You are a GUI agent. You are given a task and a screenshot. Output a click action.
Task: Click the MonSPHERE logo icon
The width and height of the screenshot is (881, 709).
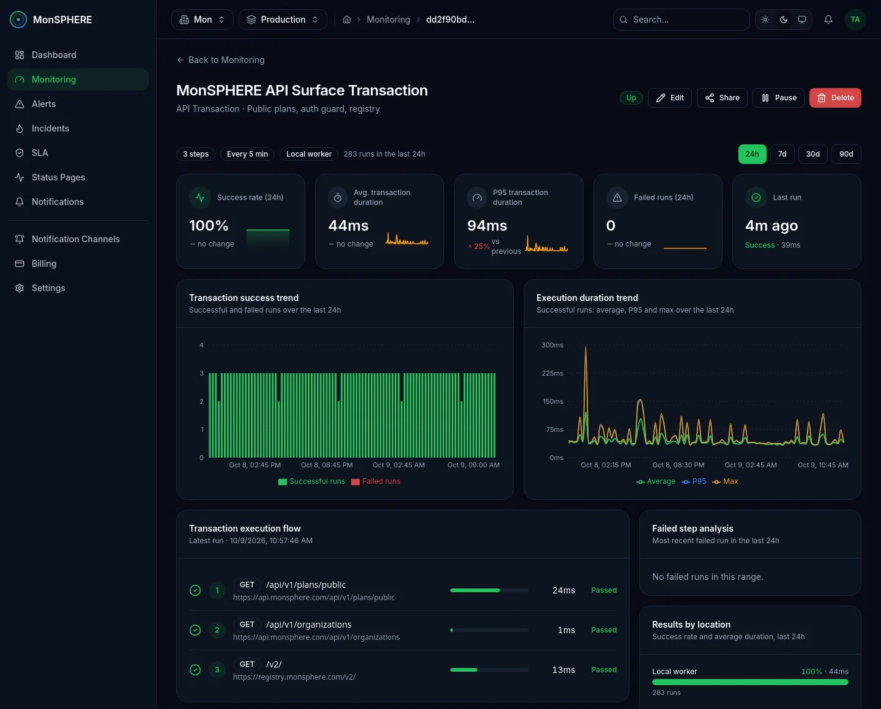coord(18,20)
